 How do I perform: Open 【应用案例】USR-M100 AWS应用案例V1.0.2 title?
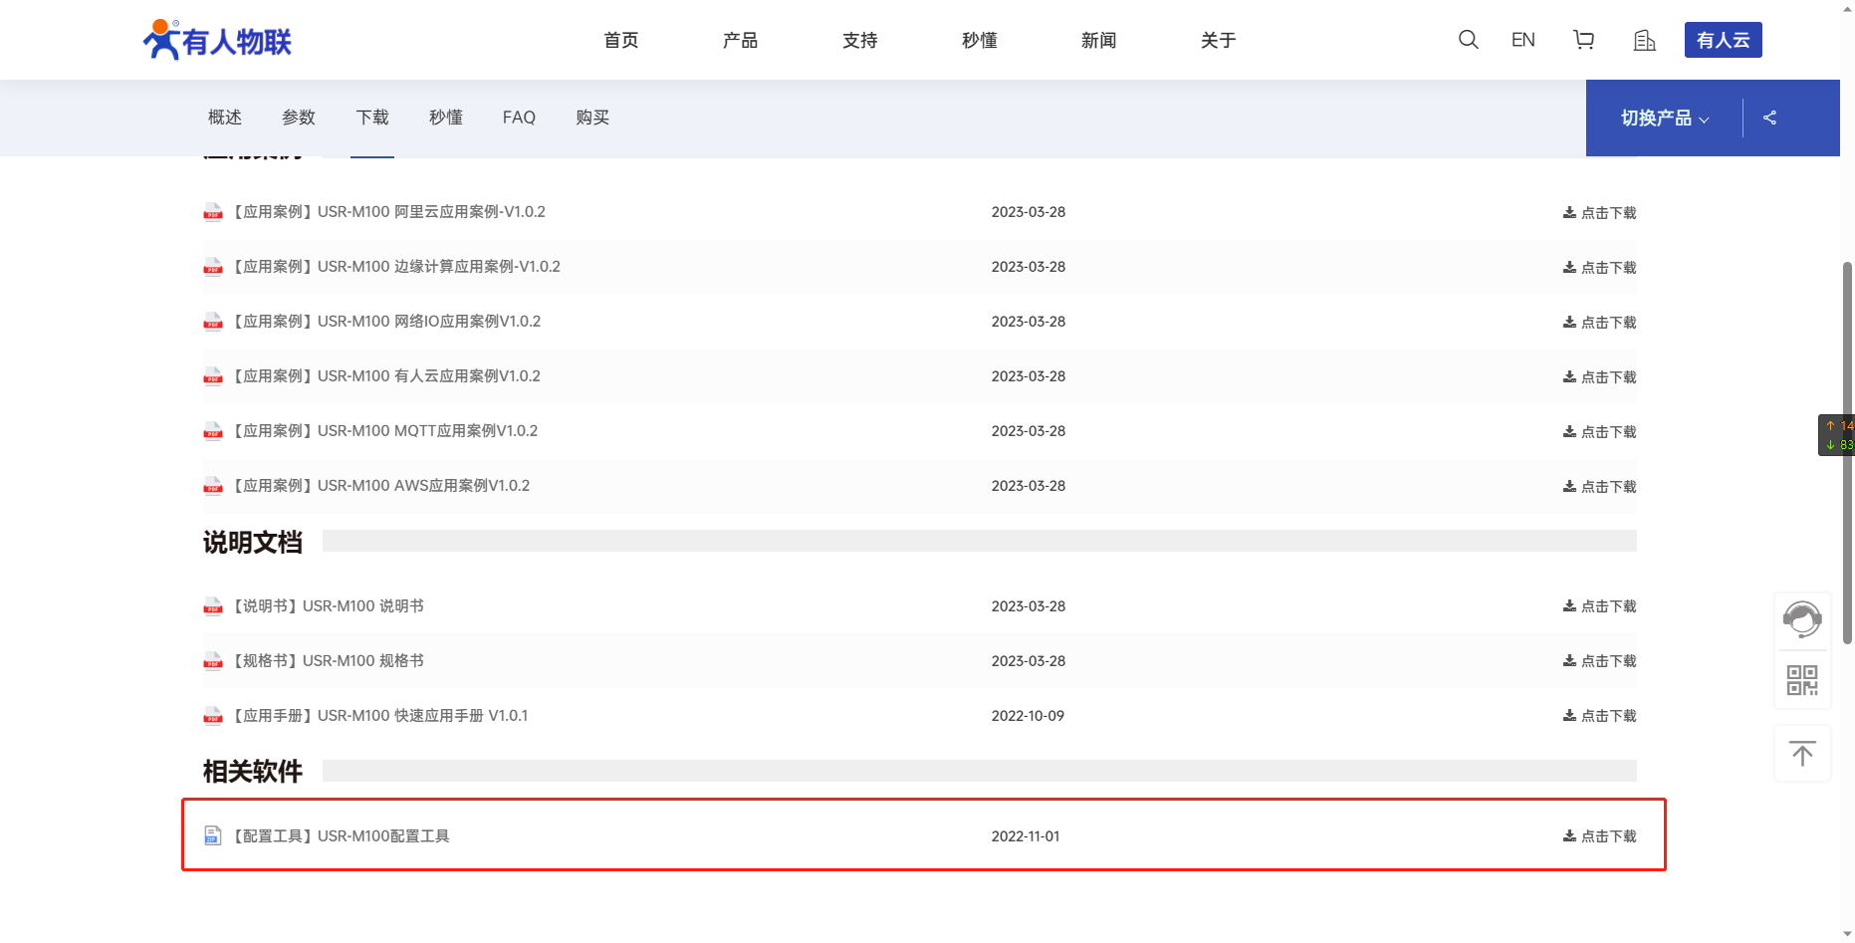(381, 486)
